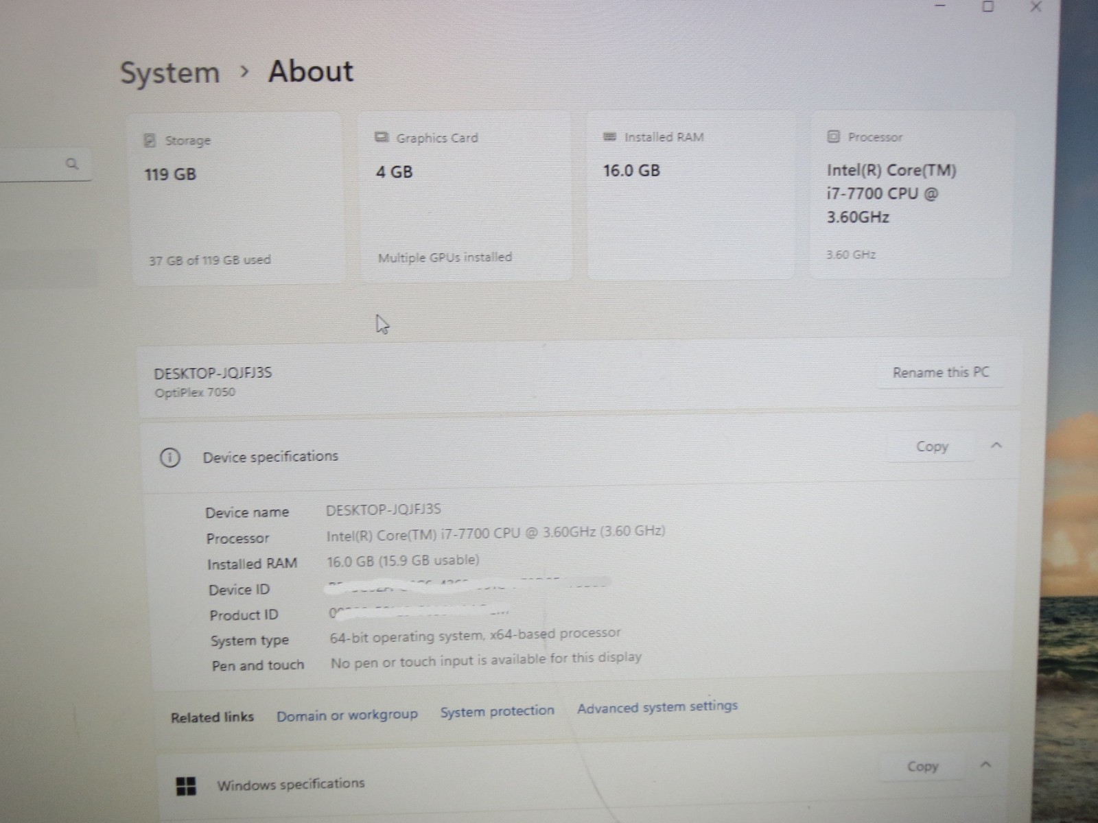Click the Storage card icon

150,141
